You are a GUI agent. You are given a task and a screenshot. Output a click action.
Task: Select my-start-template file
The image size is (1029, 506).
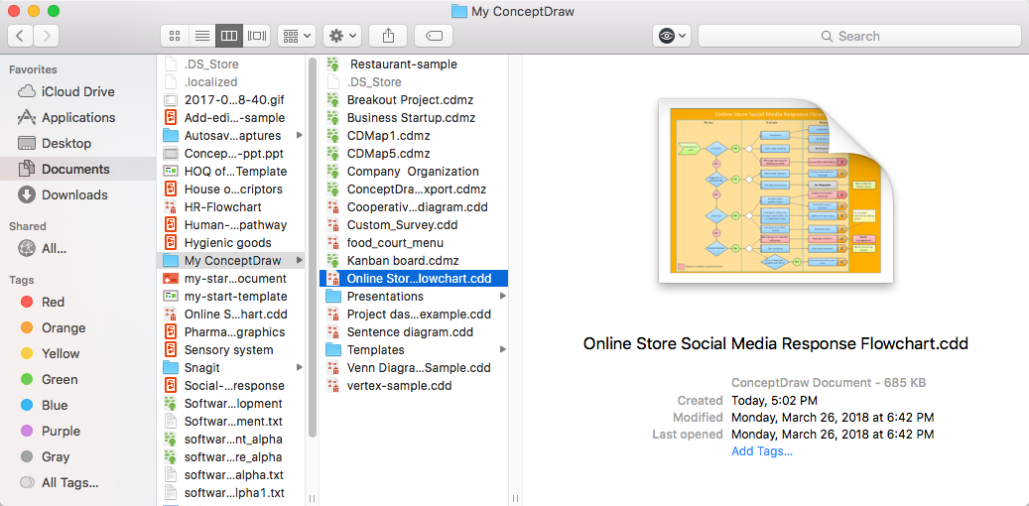(231, 296)
